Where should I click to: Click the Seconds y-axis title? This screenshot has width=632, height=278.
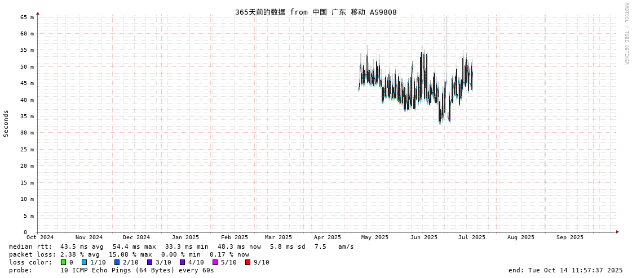[6, 123]
